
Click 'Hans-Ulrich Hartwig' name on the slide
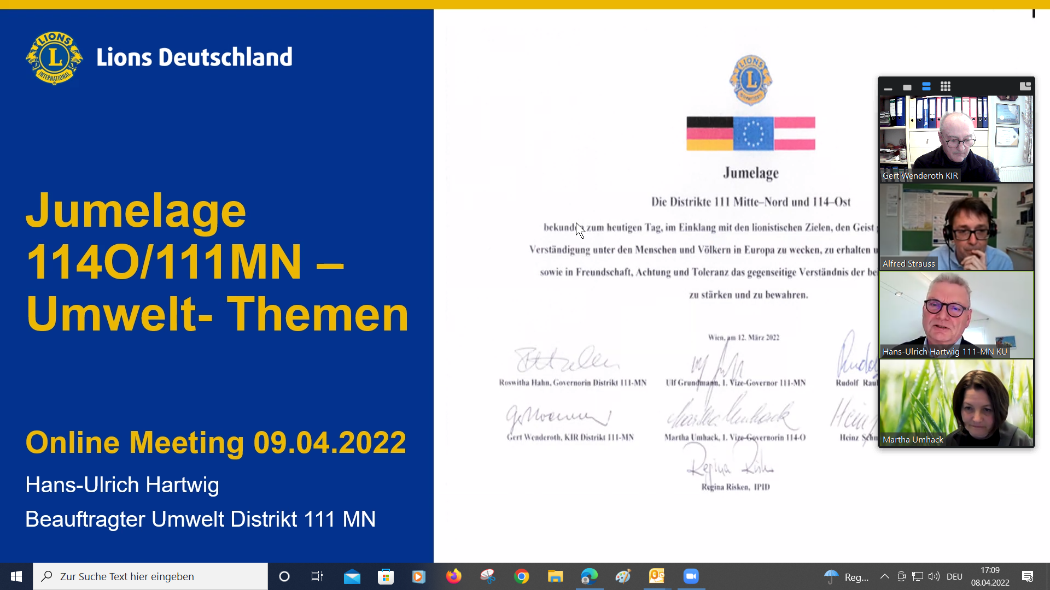tap(122, 485)
